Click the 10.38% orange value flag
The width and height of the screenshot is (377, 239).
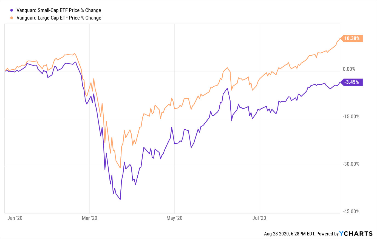[x=352, y=38]
